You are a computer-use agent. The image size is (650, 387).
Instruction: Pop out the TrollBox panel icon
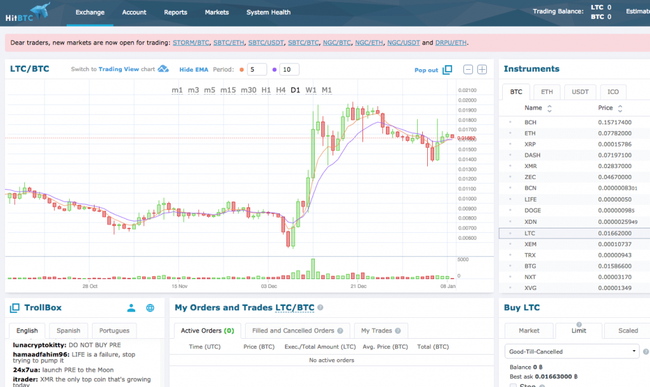point(15,308)
